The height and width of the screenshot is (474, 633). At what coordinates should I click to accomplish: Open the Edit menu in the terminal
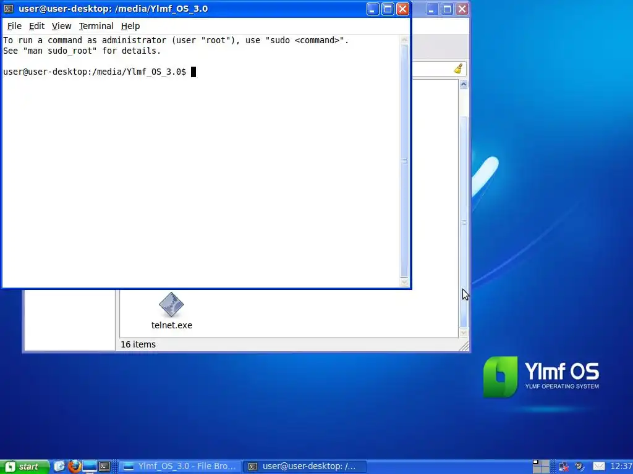click(x=36, y=26)
